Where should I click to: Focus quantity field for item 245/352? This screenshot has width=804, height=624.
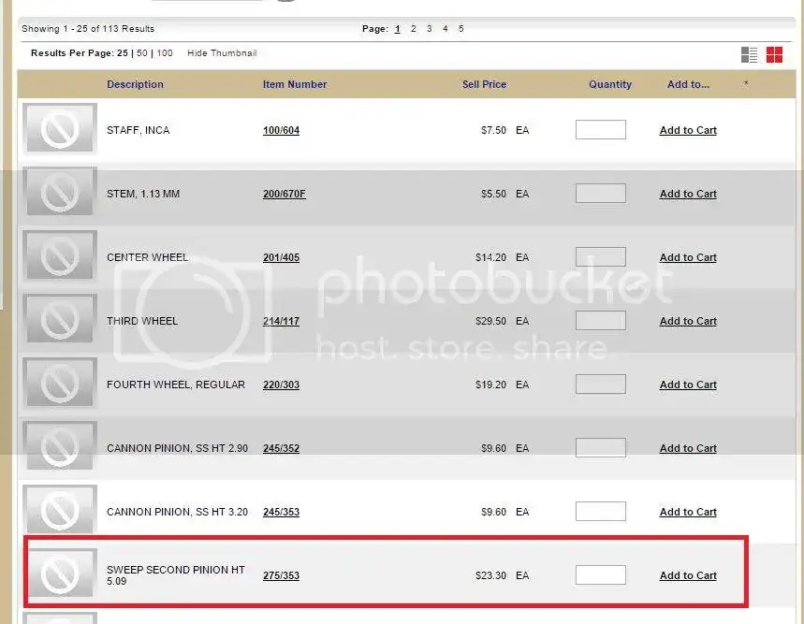point(601,447)
